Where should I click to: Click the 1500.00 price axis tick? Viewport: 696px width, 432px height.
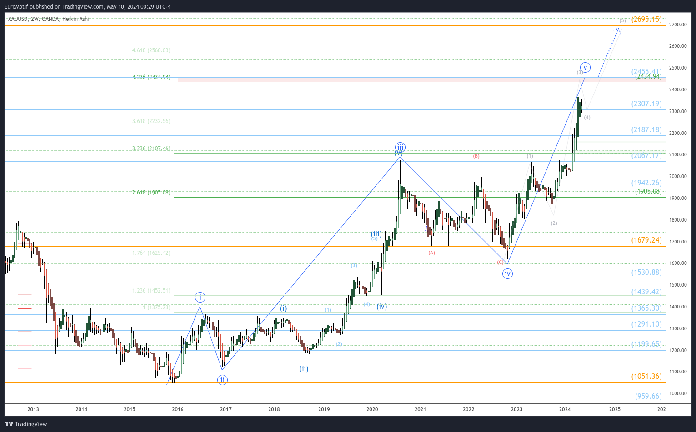[678, 285]
